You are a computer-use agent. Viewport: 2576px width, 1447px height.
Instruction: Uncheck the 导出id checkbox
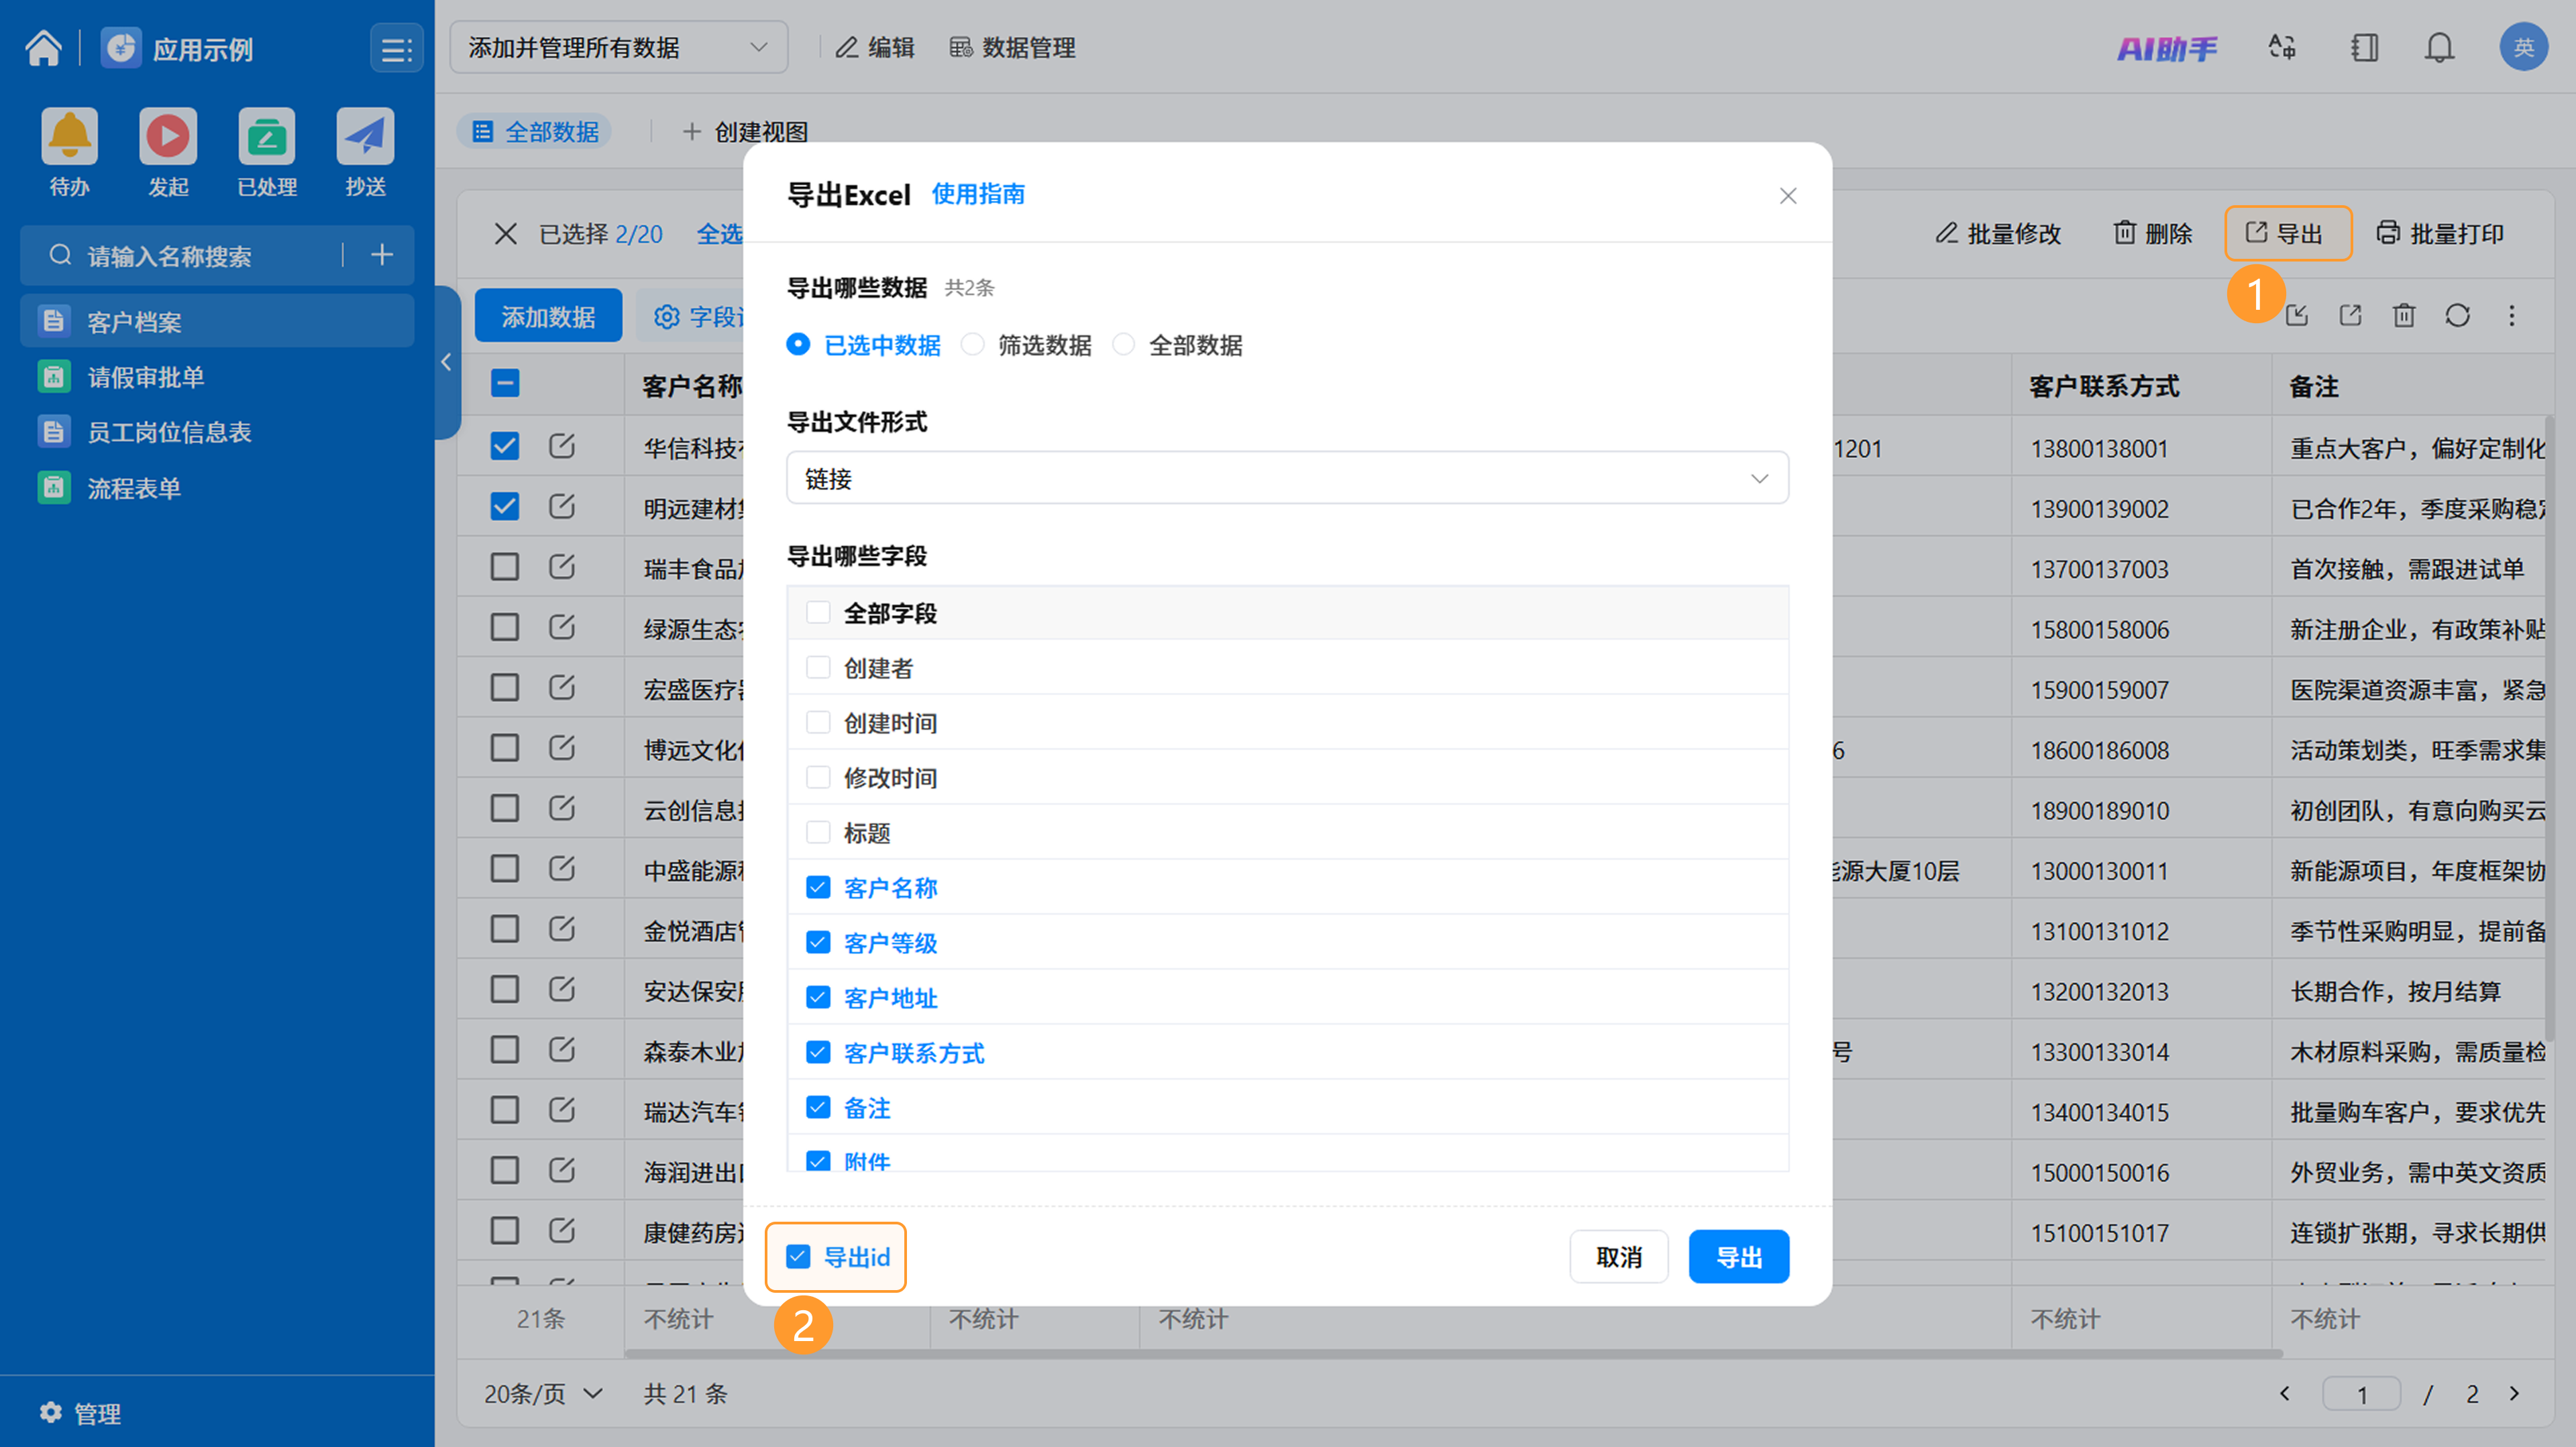798,1257
